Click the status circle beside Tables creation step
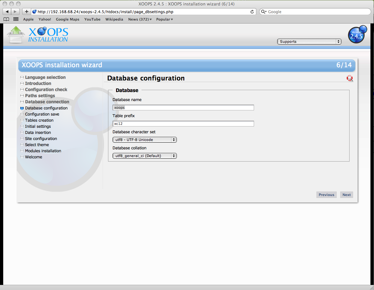 click(22, 120)
